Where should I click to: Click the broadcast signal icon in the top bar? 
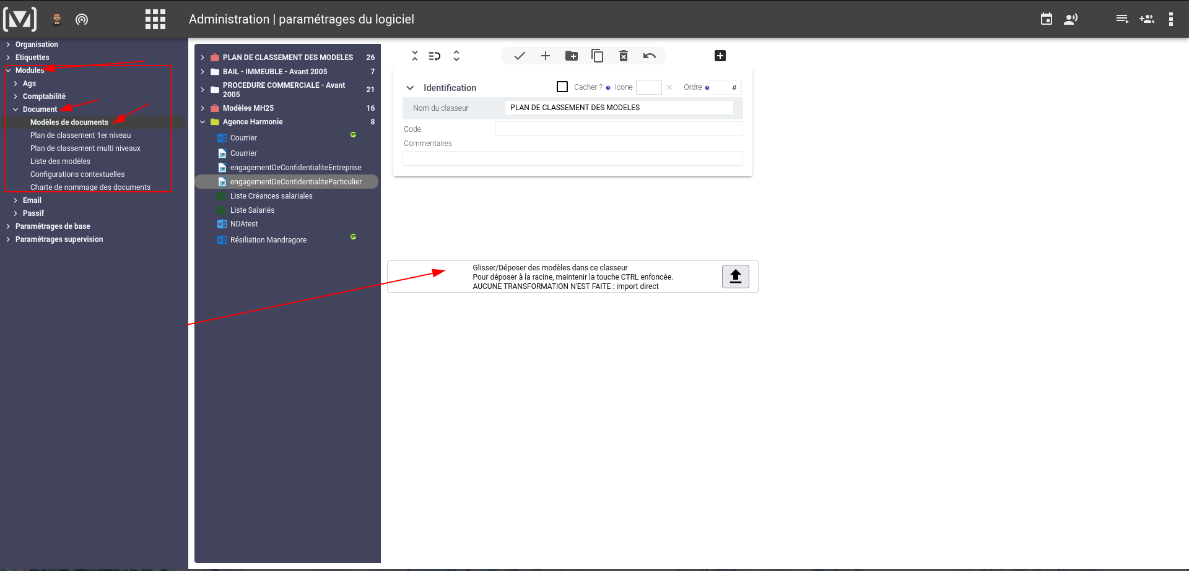(82, 19)
